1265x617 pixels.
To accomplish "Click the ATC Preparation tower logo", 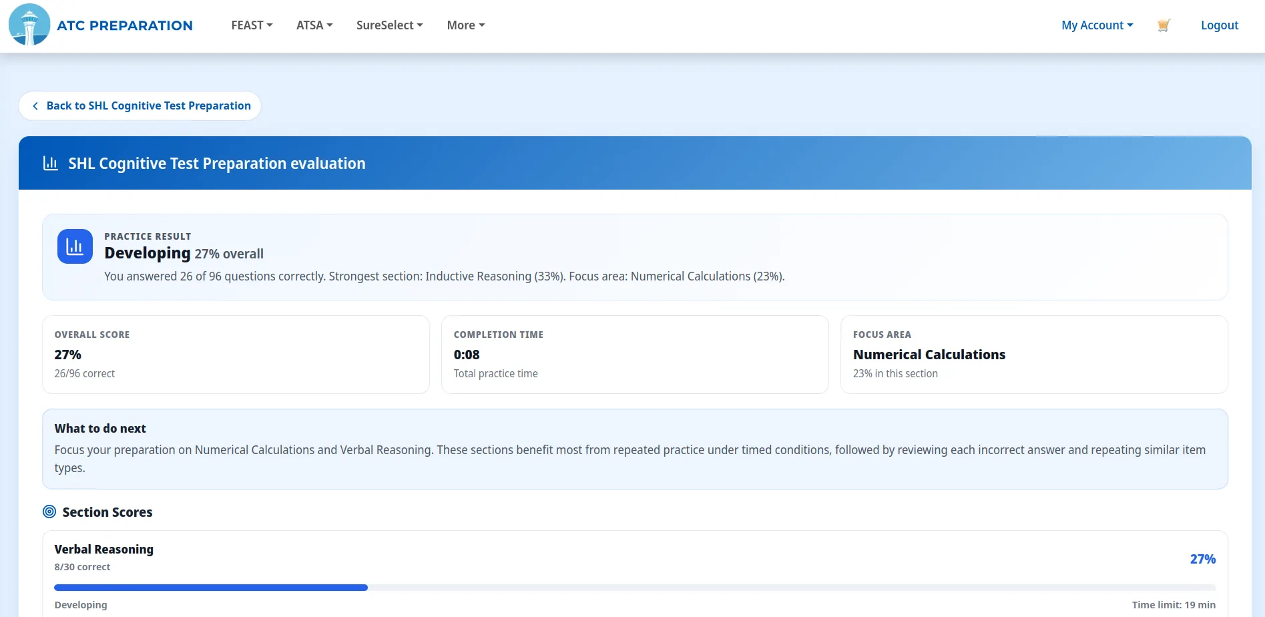I will pos(29,25).
